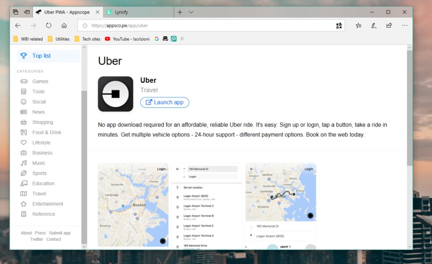
Task: Open the Submit app link
Action: click(60, 233)
